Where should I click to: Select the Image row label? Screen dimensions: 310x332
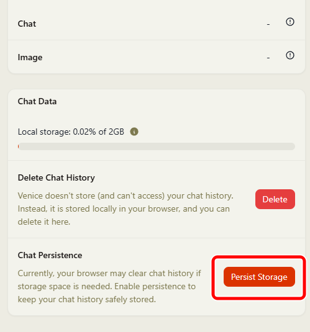[30, 57]
